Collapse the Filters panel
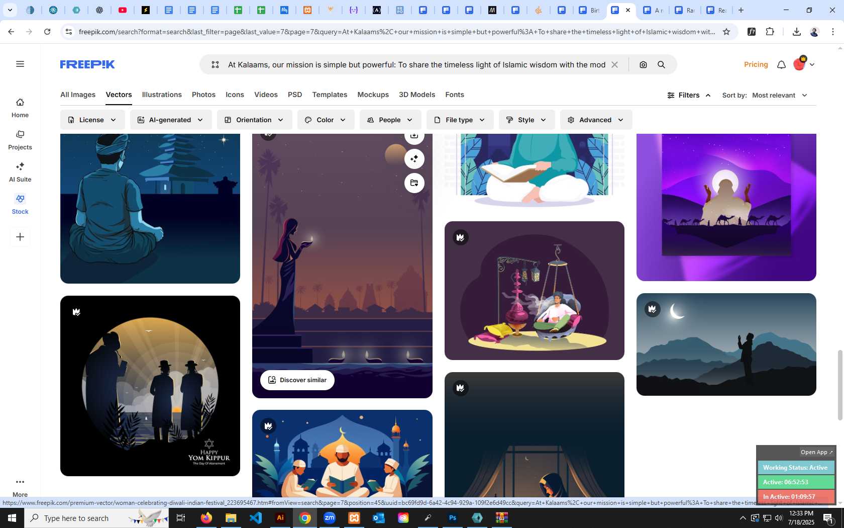The width and height of the screenshot is (844, 528). [689, 95]
